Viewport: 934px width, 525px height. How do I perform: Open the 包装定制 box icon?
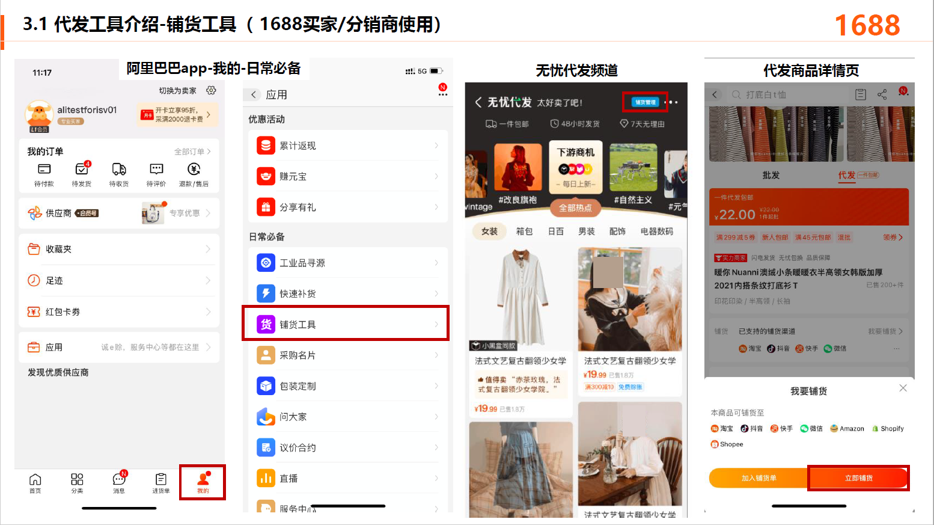pos(266,385)
